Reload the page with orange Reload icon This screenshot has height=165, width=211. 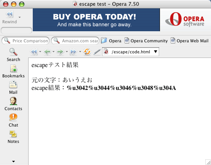(87, 52)
